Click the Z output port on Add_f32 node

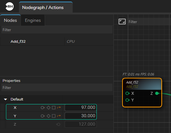(x=157, y=93)
